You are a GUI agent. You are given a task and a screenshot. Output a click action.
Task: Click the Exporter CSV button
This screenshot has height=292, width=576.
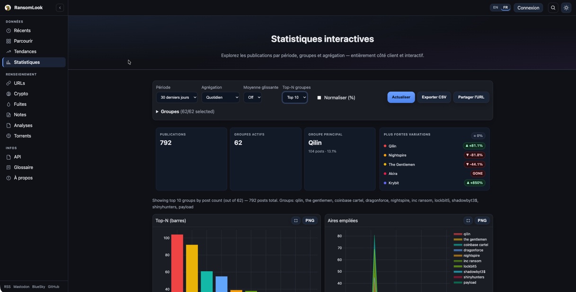pyautogui.click(x=434, y=97)
